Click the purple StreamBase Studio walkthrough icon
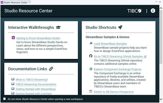163x103 pixels. pos(13,38)
